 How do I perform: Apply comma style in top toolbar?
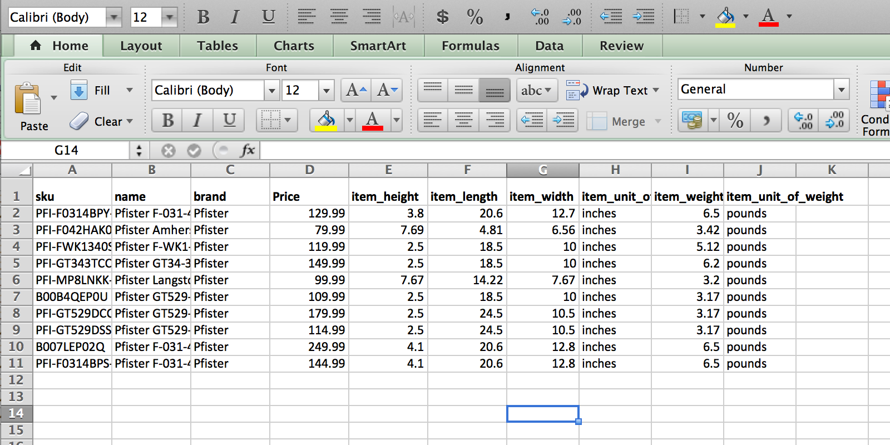click(507, 17)
